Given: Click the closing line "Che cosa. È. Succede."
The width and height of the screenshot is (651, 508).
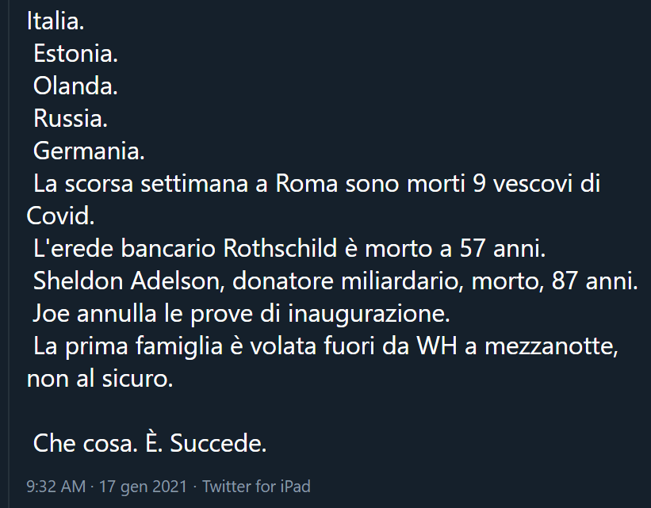Looking at the screenshot, I should 150,444.
